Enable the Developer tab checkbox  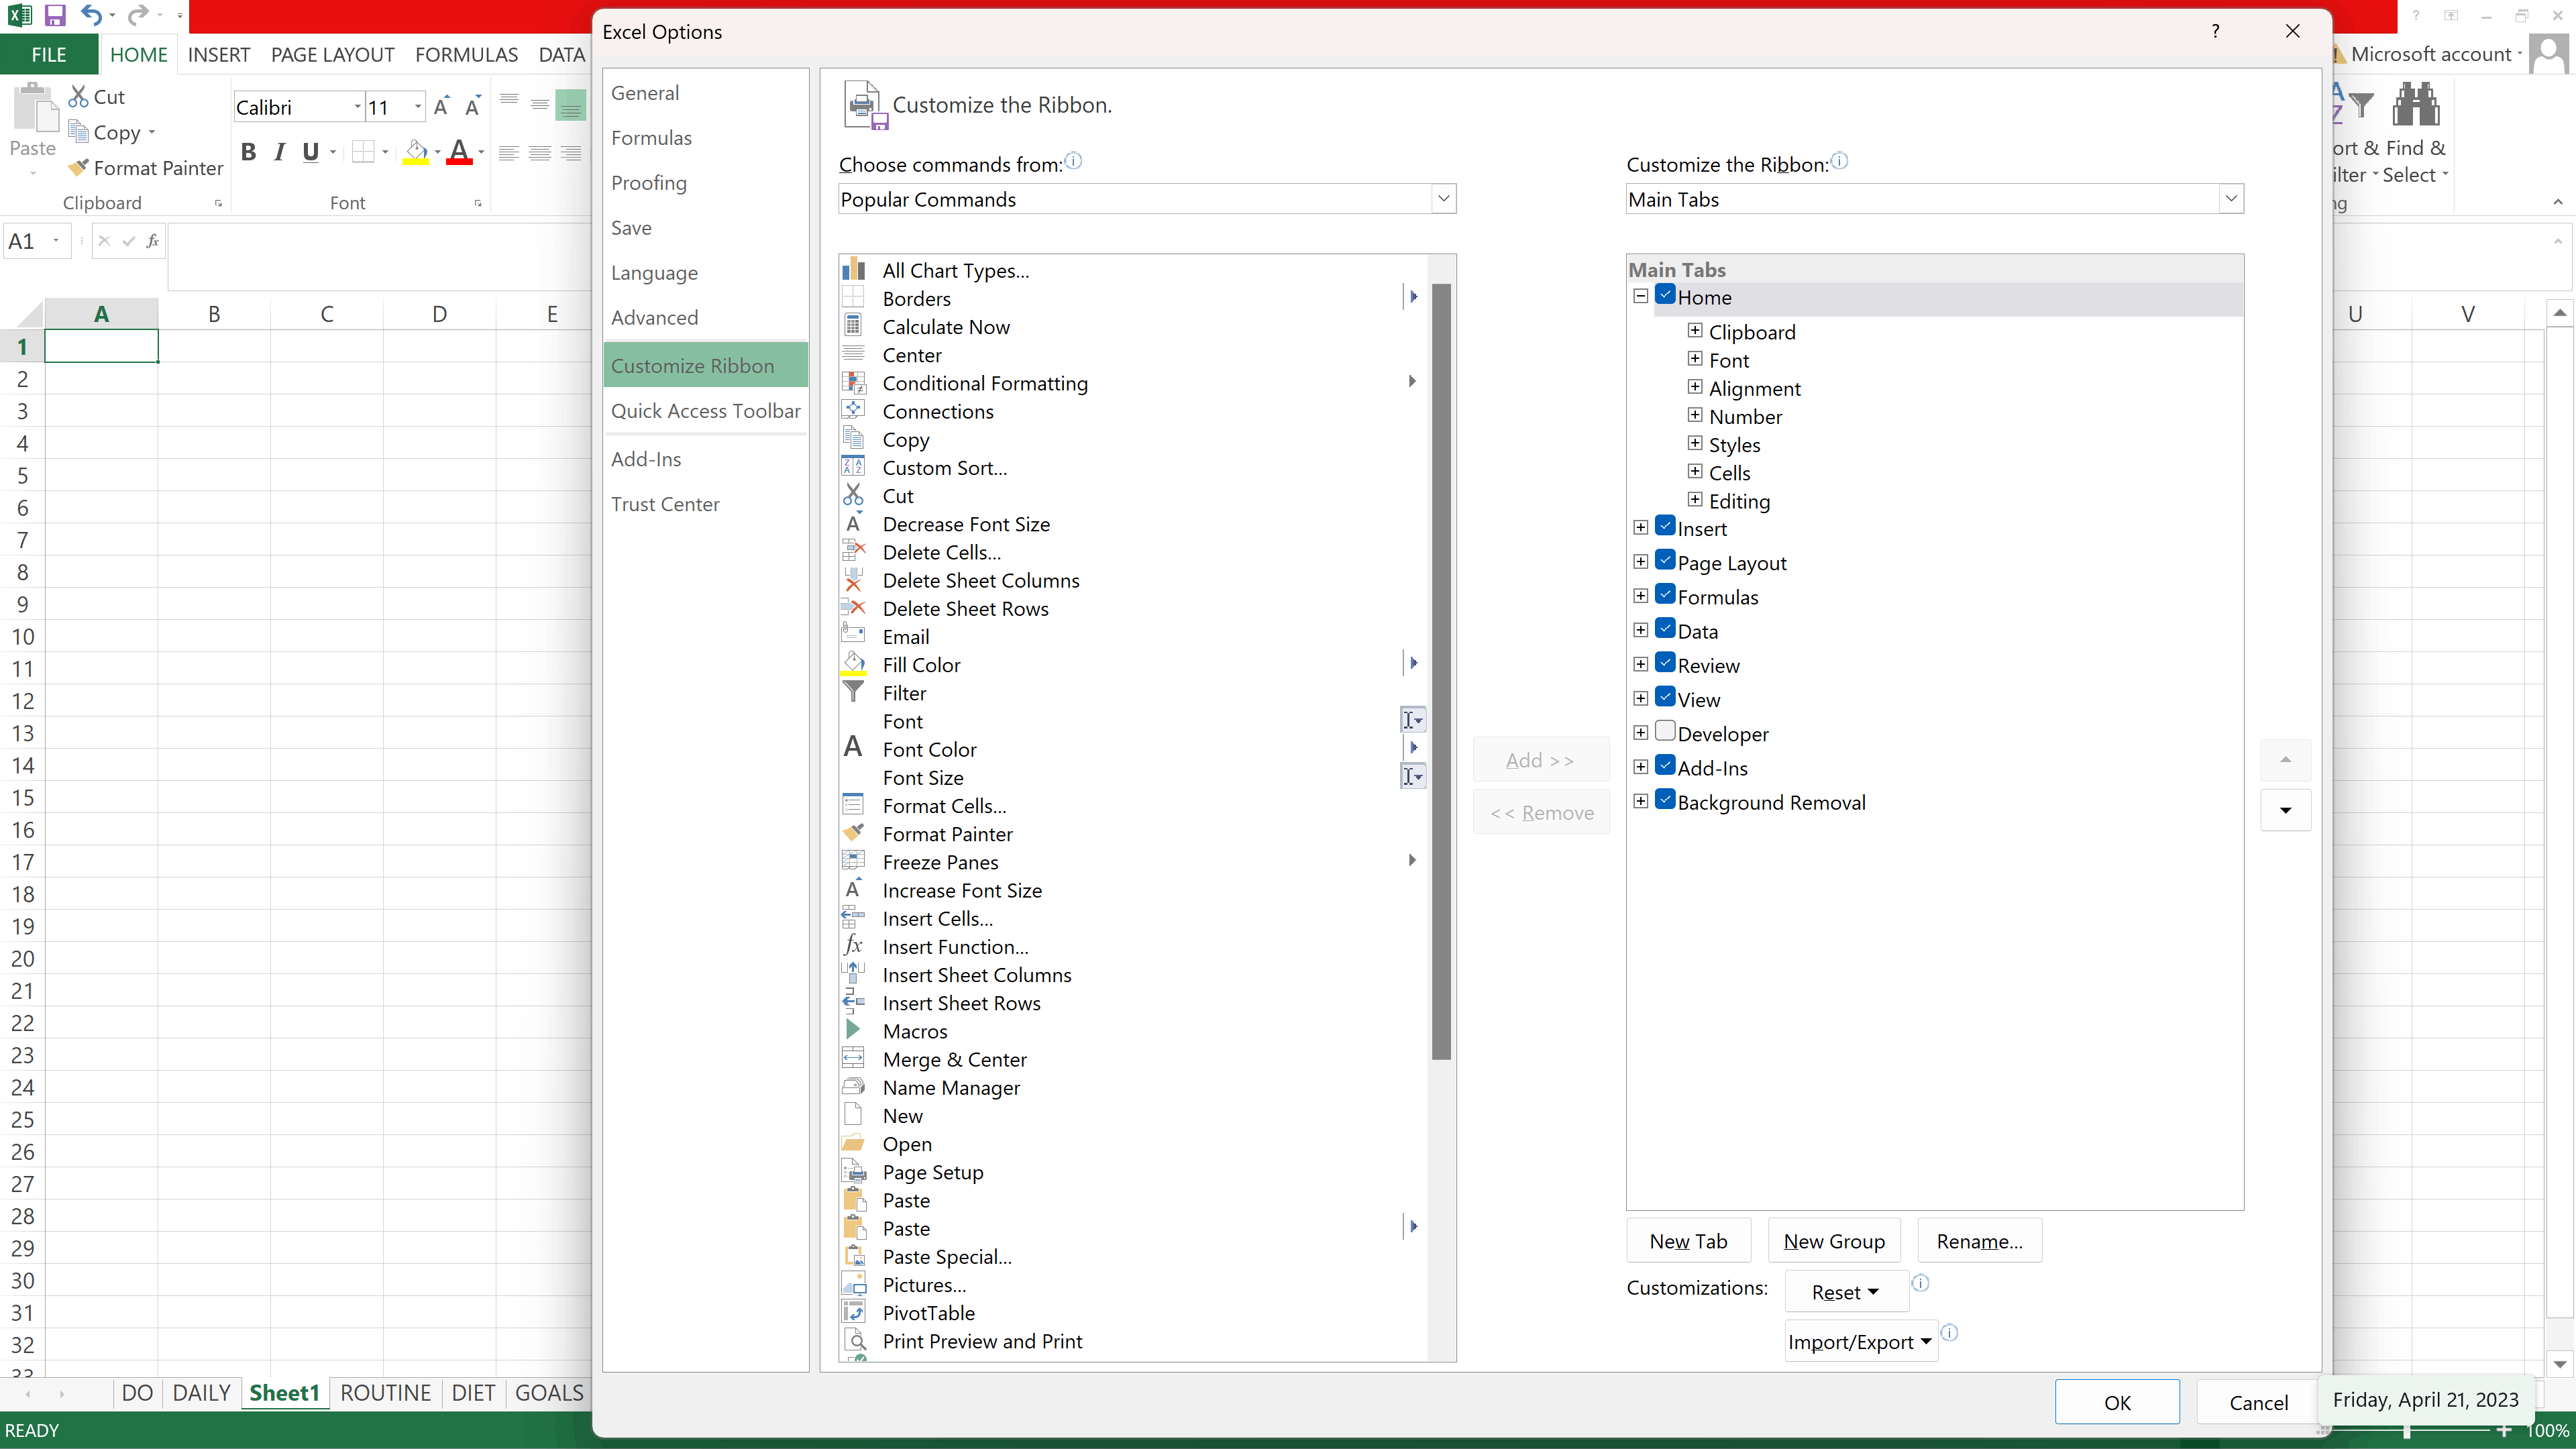click(x=1665, y=732)
